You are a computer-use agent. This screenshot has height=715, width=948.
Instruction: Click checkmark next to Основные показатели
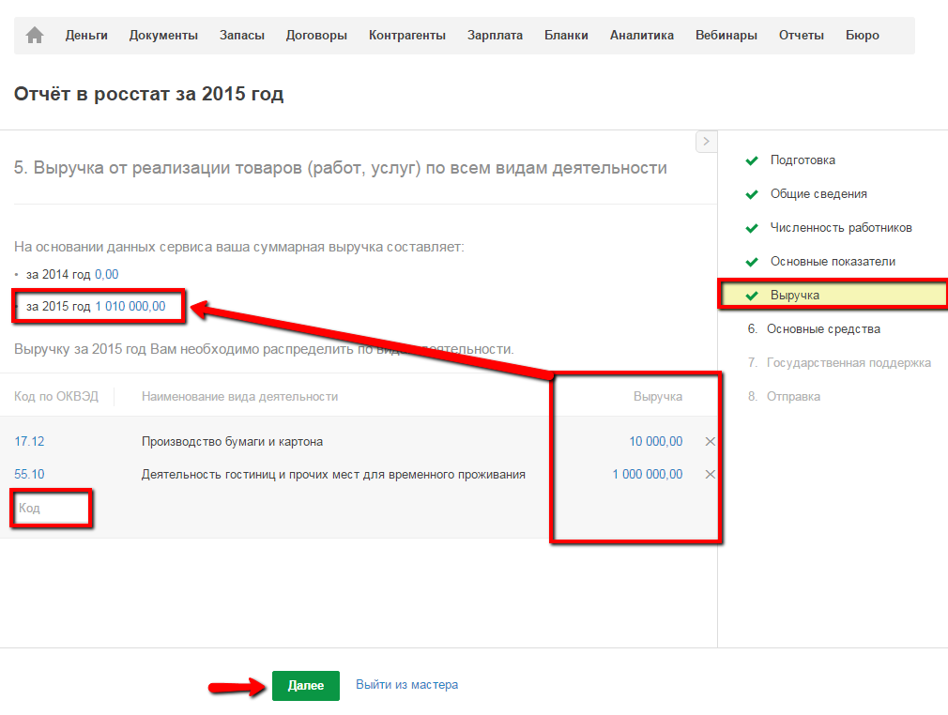[752, 263]
